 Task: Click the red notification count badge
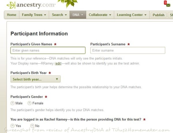[x=165, y=2]
